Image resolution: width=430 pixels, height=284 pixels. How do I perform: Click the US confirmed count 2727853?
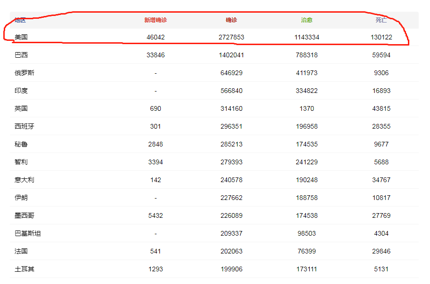(231, 37)
